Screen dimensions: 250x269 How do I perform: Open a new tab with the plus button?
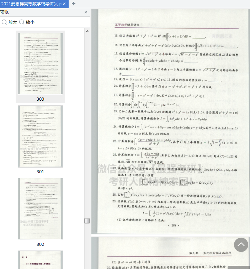pos(73,4)
